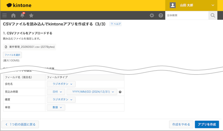Open the settings gear icon
The width and height of the screenshot is (223, 131).
coord(152,16)
